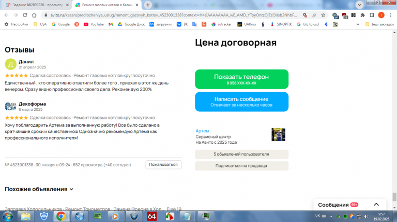Open the browser home page
Viewport: 397px width, 222px height.
34,15
